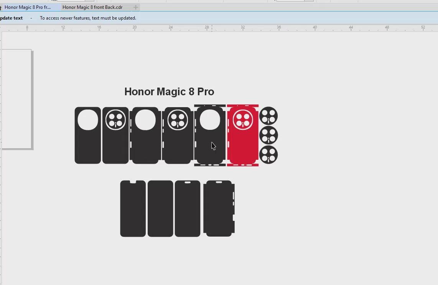Screen dimensions: 438x285
Task: Select the leftmost back skin with oval cutout
Action: pos(87,148)
